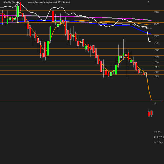Image resolution: width=164 pixels, height=164 pixels.
Task: Click the 'in 3 Days' text
Action: pos(158,142)
